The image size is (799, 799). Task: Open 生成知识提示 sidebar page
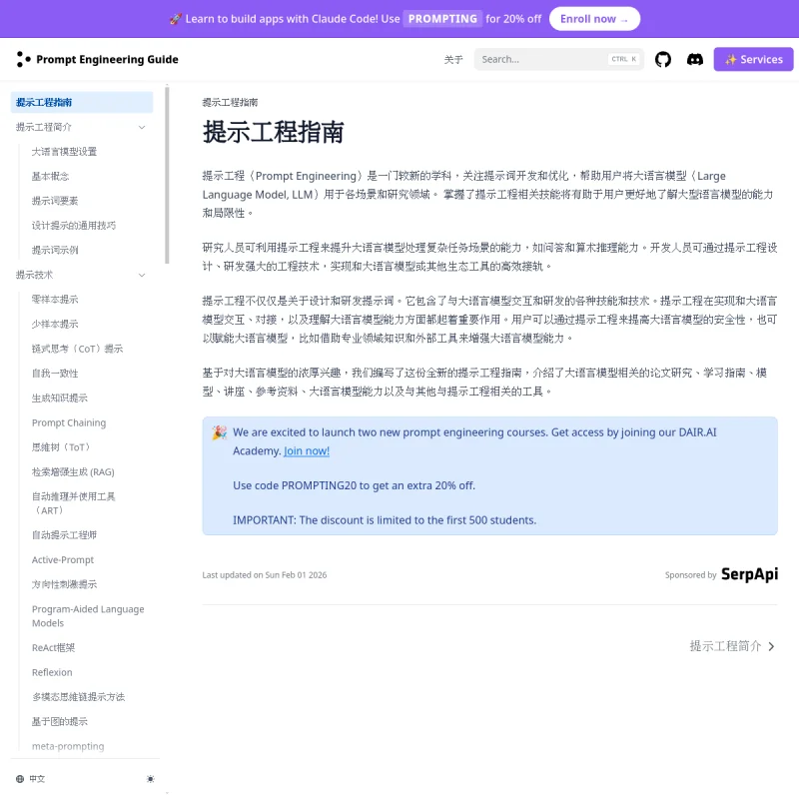tap(59, 398)
